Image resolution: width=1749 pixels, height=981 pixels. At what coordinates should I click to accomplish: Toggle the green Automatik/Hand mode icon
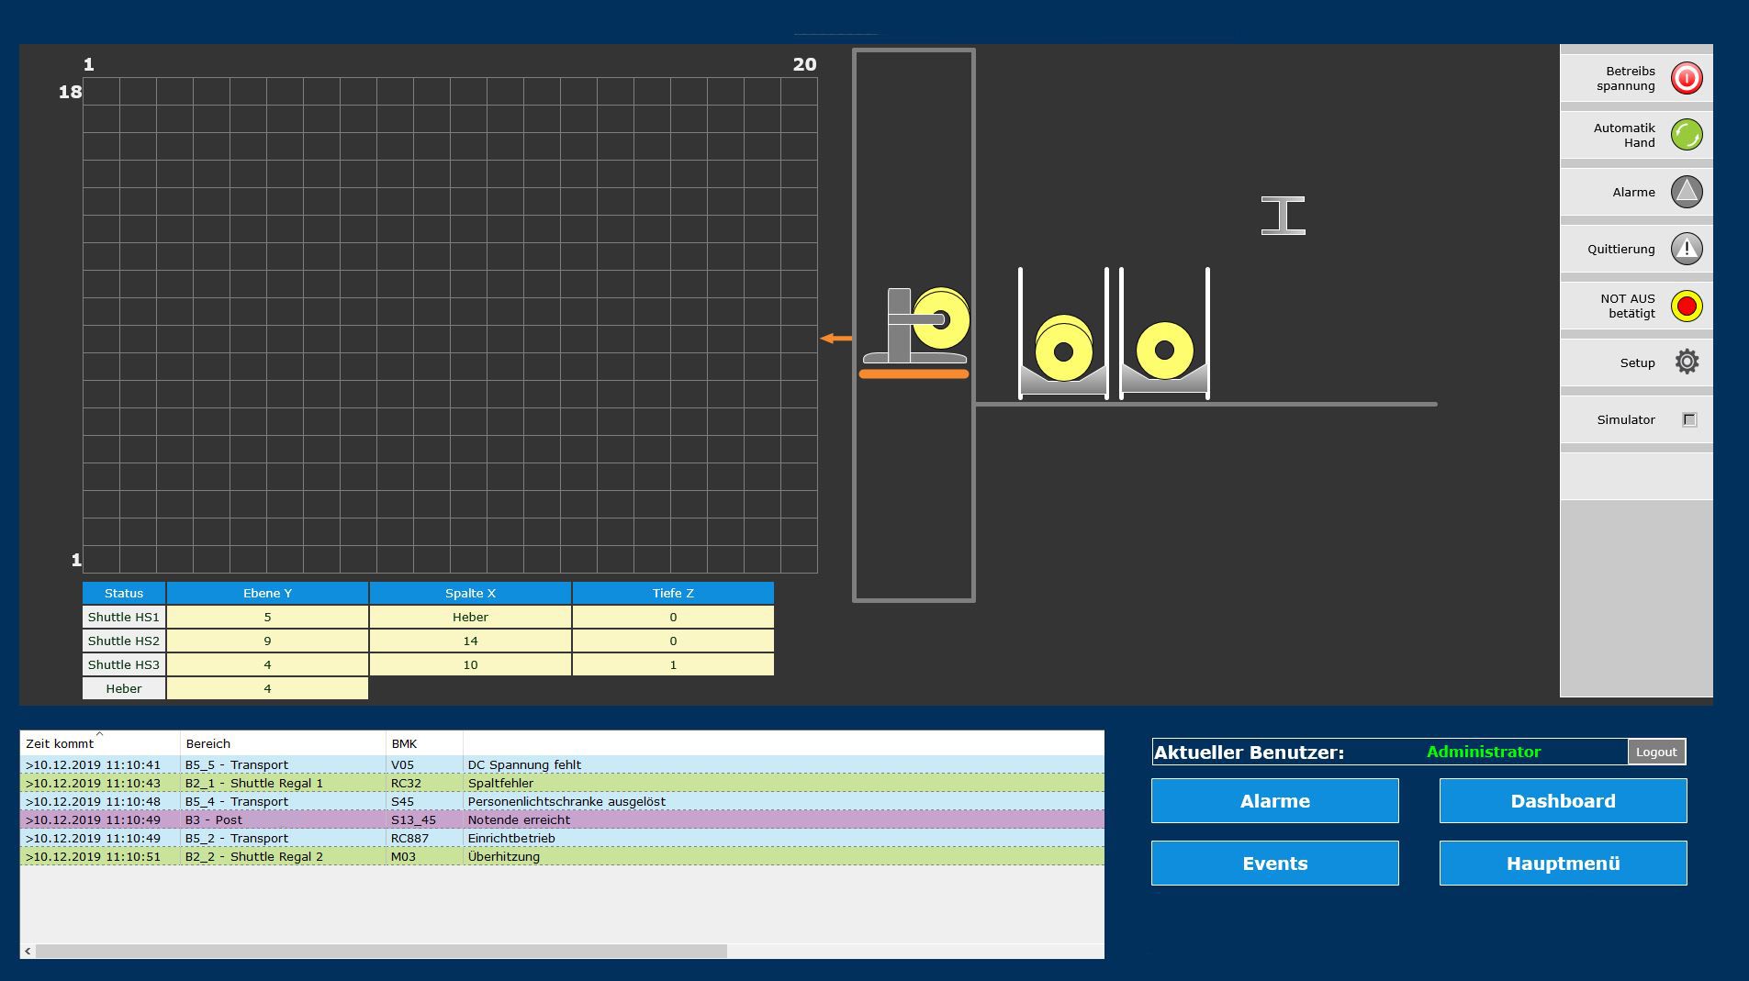[1686, 136]
